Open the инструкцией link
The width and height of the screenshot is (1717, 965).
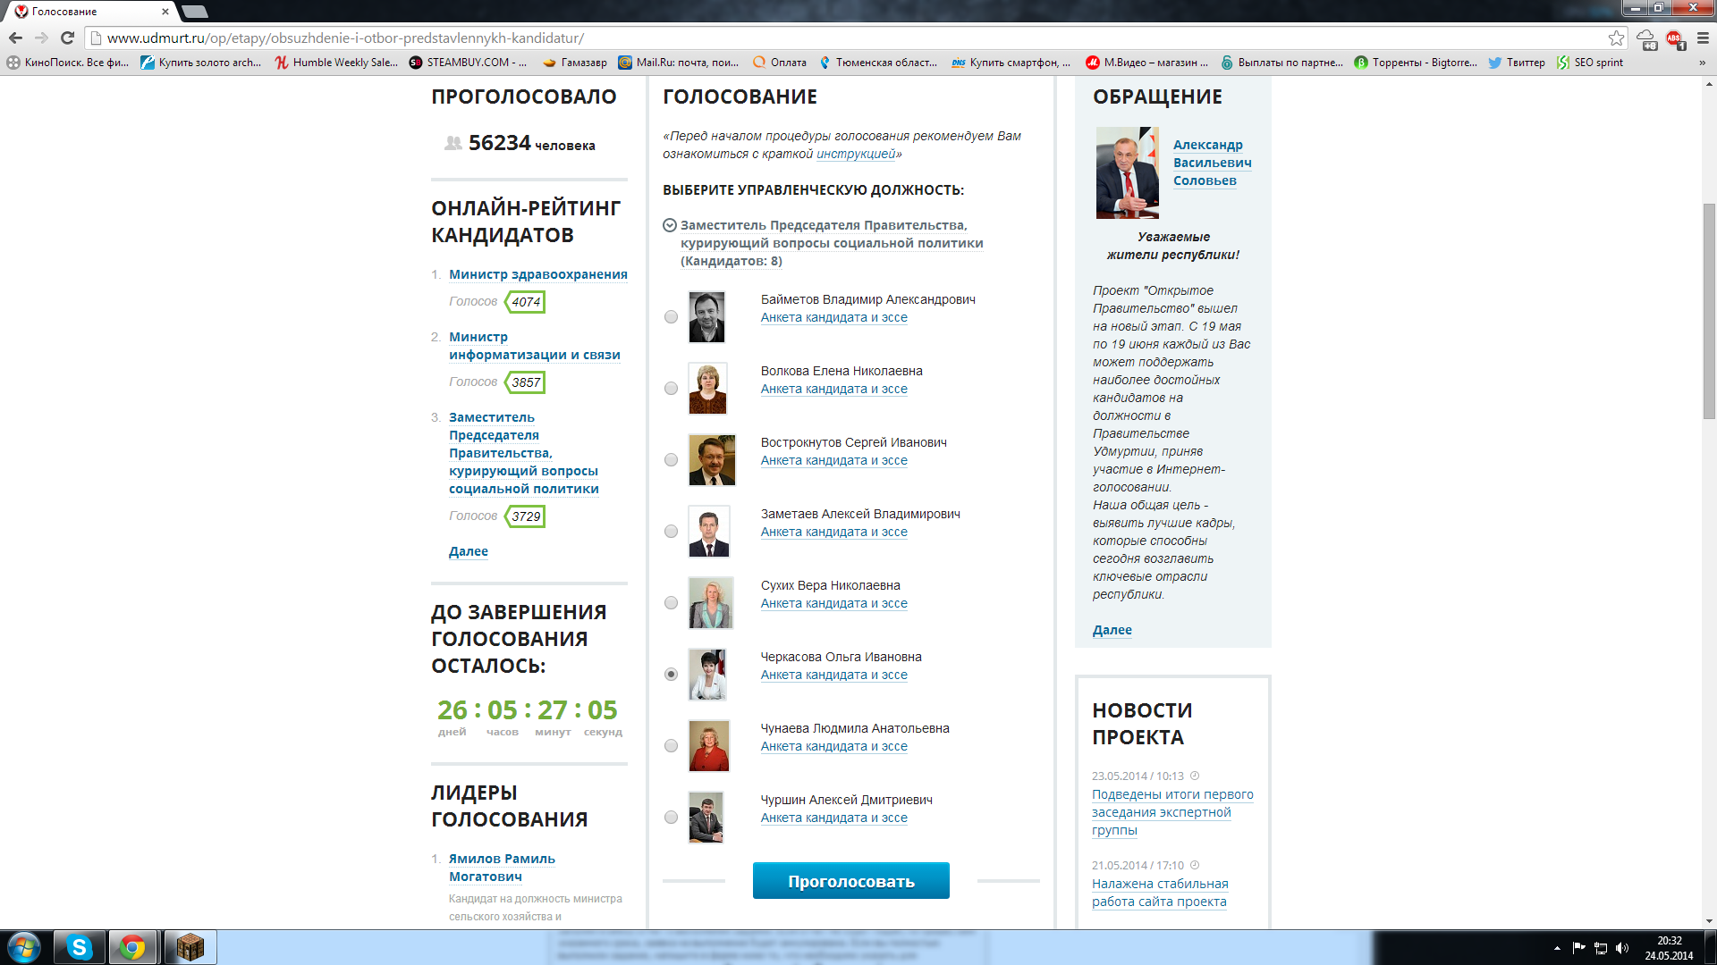coord(855,154)
